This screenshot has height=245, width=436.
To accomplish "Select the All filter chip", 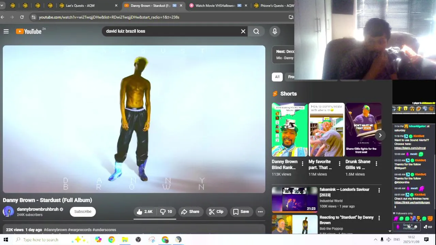I will (277, 77).
